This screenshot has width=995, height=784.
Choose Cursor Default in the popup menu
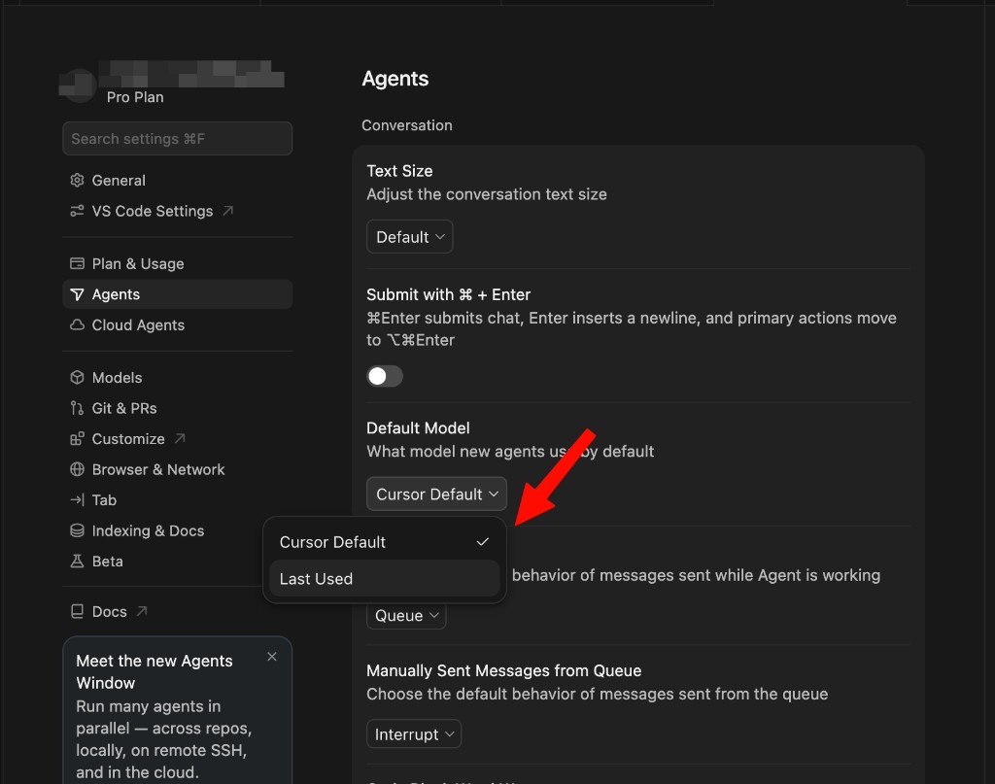pos(385,542)
